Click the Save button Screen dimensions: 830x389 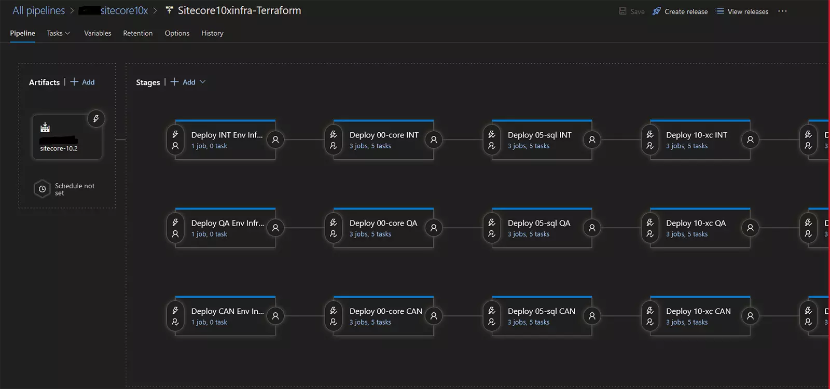631,11
